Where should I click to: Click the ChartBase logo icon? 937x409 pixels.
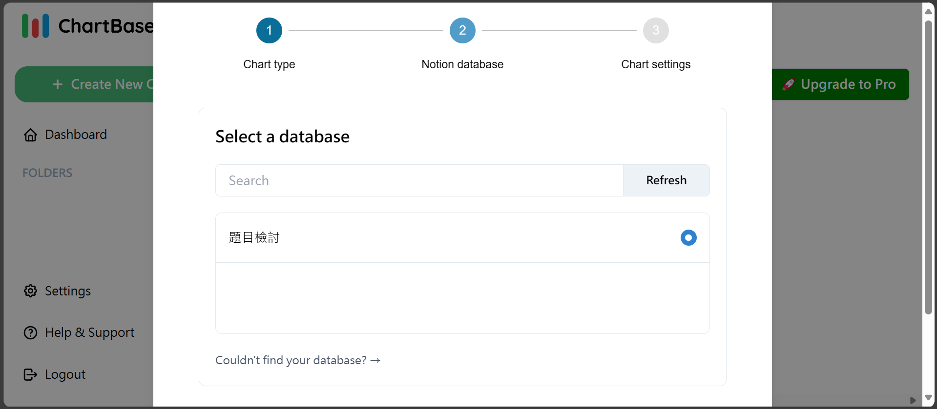tap(35, 26)
